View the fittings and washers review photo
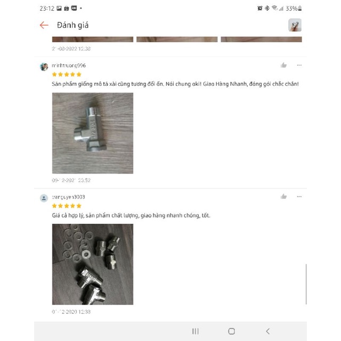The image size is (341, 341). click(x=93, y=264)
